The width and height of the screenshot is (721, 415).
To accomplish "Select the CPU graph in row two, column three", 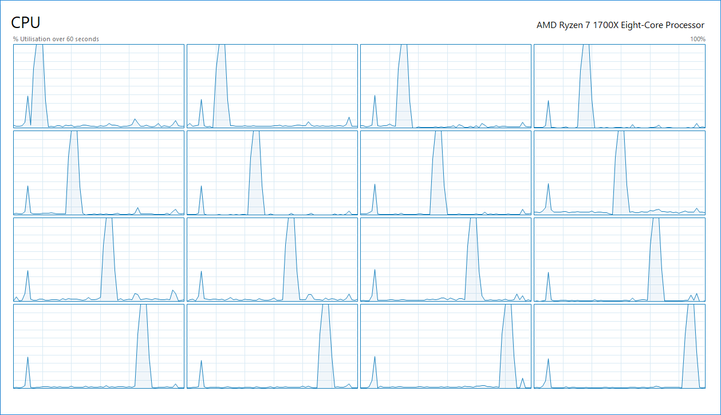I will [446, 173].
